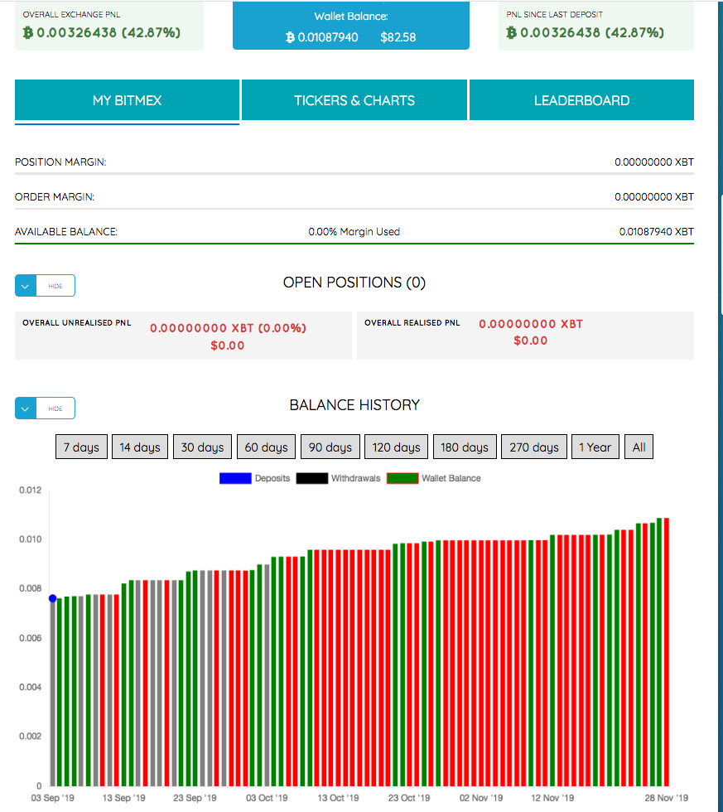
Task: Click the $82.58 wallet value
Action: pos(398,37)
